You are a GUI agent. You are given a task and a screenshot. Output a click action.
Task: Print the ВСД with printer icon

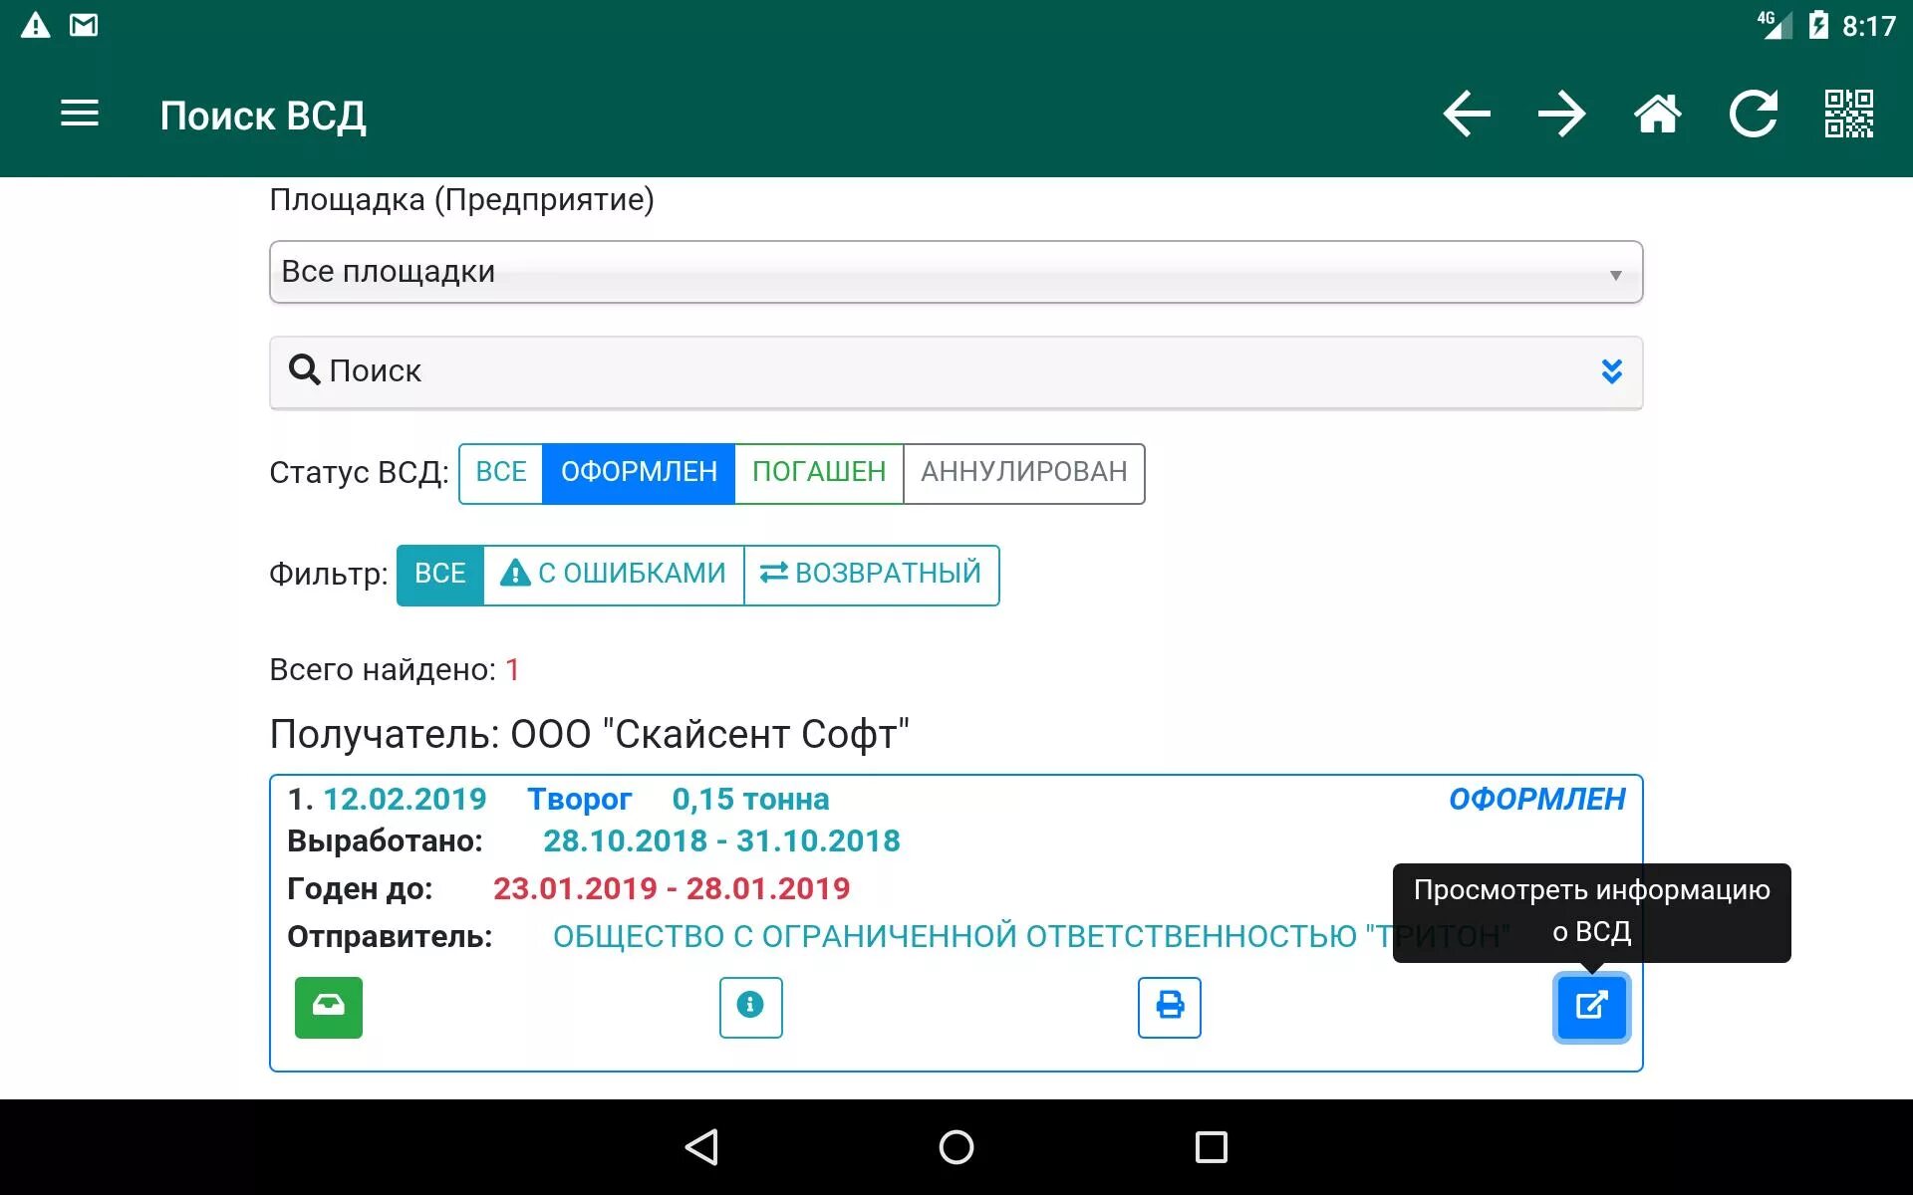coord(1169,1007)
